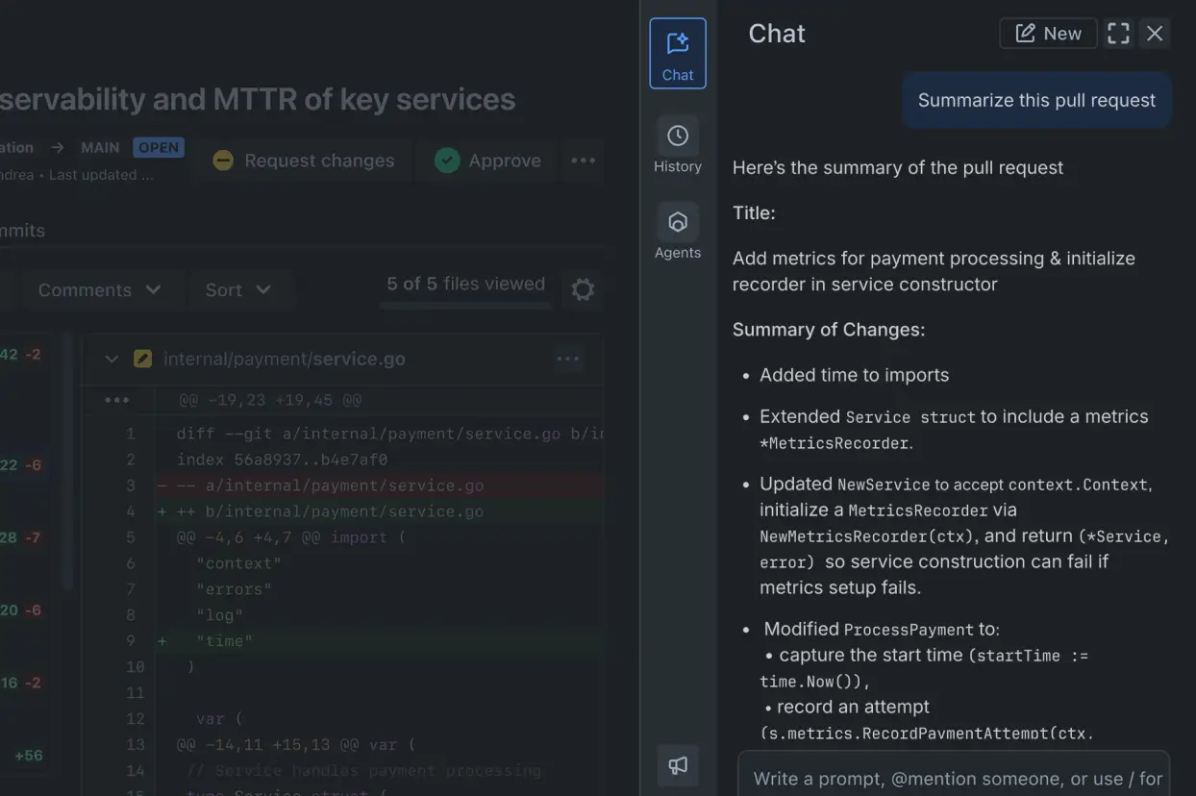Close the Chat panel

click(x=1155, y=34)
